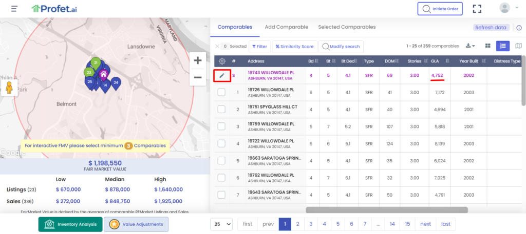Open the Selected Comparables tab
The height and width of the screenshot is (234, 526).
[347, 27]
